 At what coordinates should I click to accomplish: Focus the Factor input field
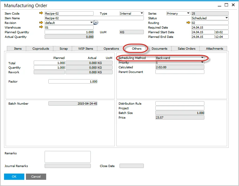[73, 81]
